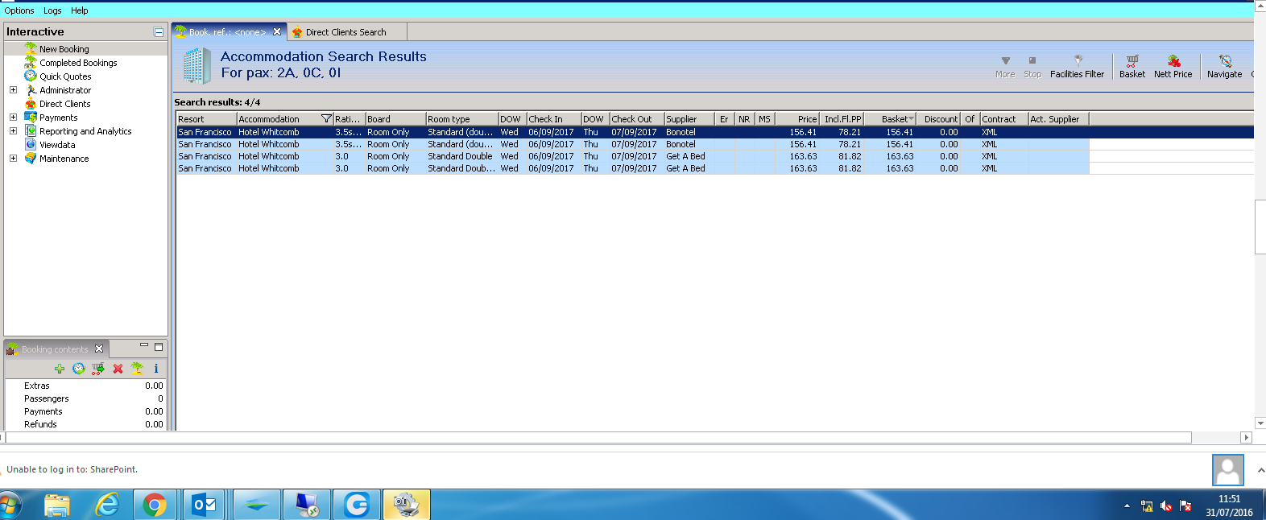The width and height of the screenshot is (1266, 520).
Task: Sort by the Supplier column header
Action: pyautogui.click(x=689, y=119)
